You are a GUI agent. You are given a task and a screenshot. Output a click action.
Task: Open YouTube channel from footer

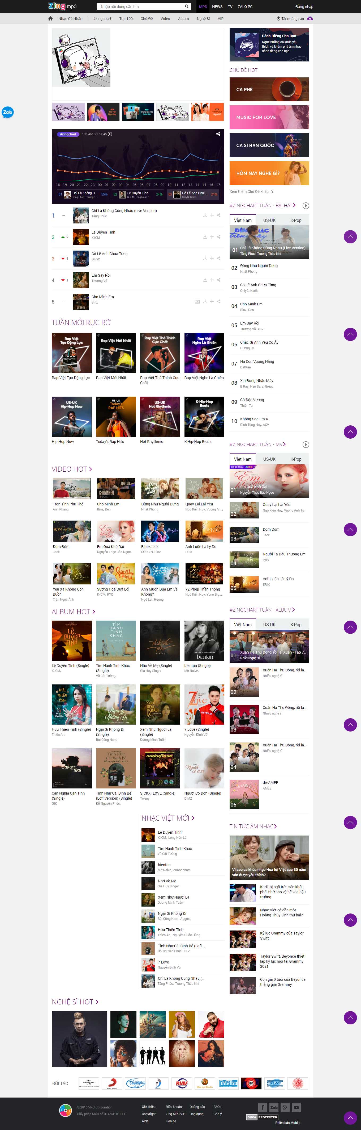(296, 1107)
